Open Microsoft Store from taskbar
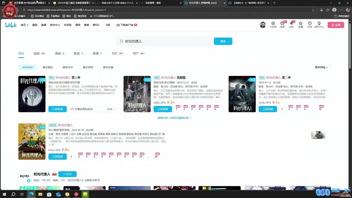Image resolution: width=352 pixels, height=198 pixels. pyautogui.click(x=49, y=194)
